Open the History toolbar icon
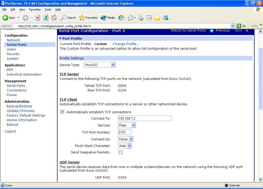Screen dimensions: 263x189 (x=121, y=18)
